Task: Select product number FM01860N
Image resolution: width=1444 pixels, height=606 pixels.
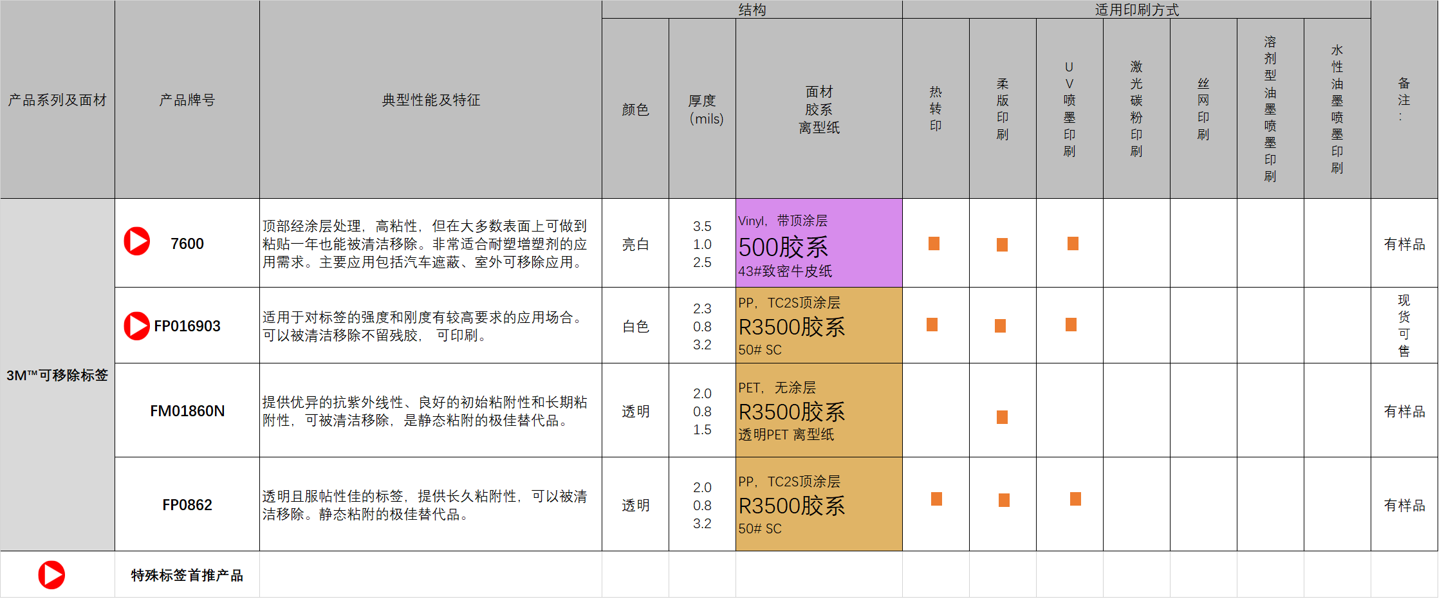Action: pos(187,410)
